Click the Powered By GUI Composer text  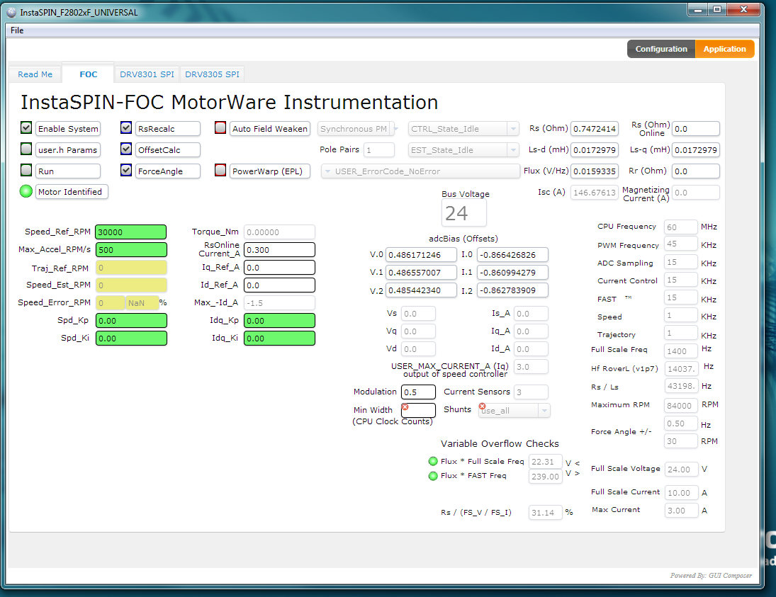[x=711, y=575]
